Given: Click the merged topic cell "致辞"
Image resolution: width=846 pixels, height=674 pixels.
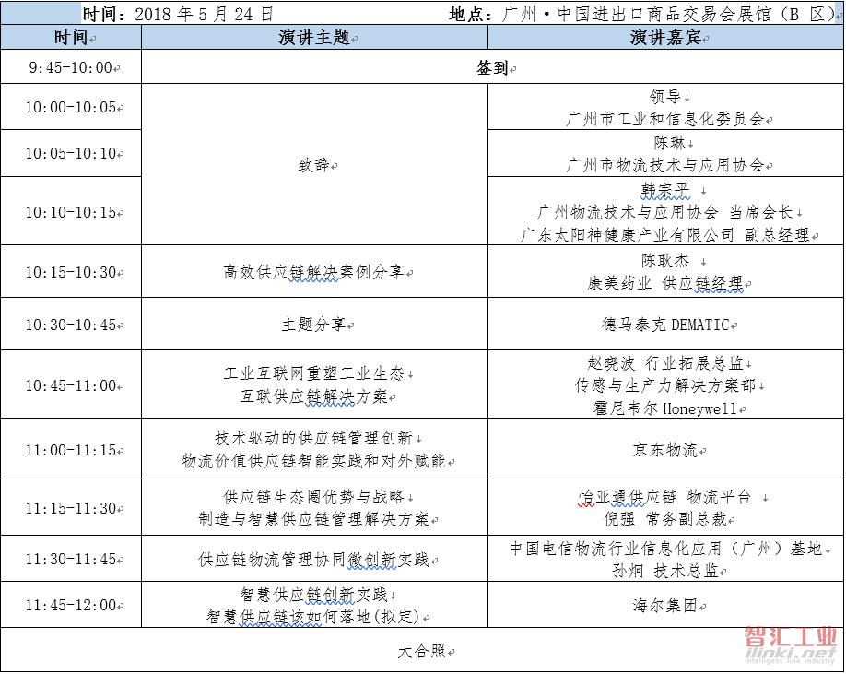Looking at the screenshot, I should click(x=314, y=165).
